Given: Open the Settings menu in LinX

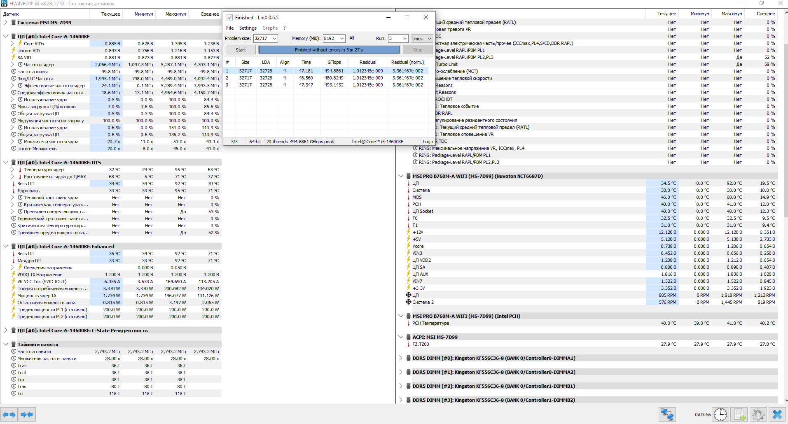Looking at the screenshot, I should [248, 28].
